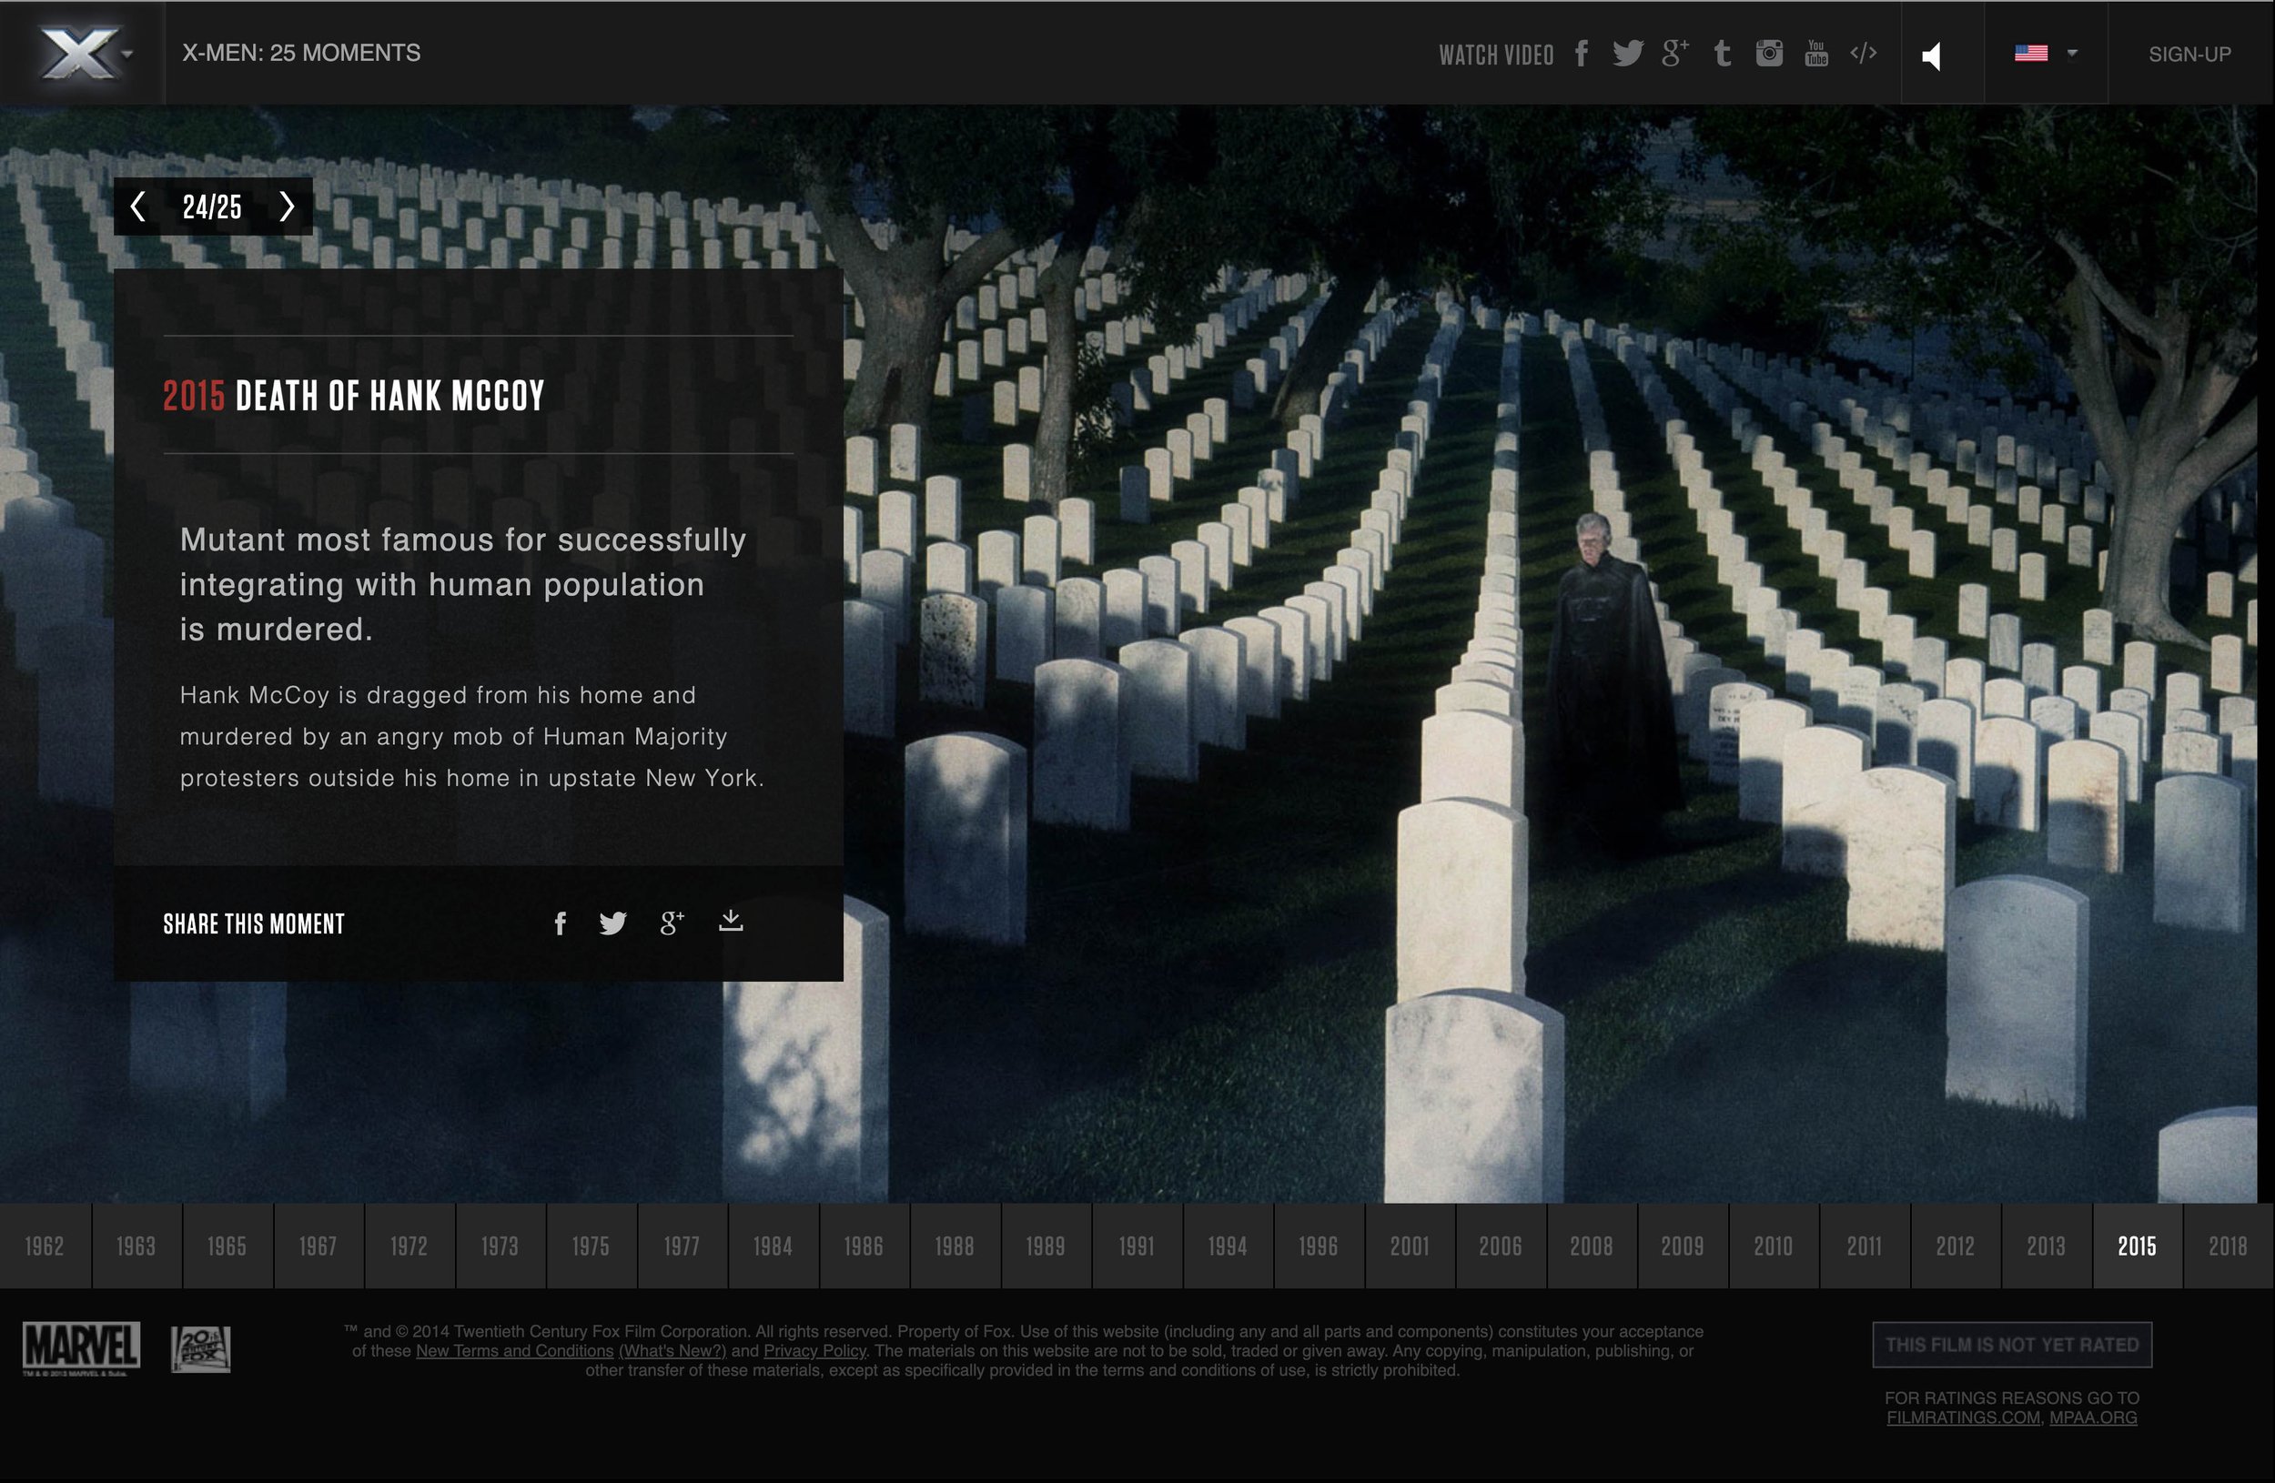Go to next moment arrow
This screenshot has width=2275, height=1483.
(x=286, y=207)
